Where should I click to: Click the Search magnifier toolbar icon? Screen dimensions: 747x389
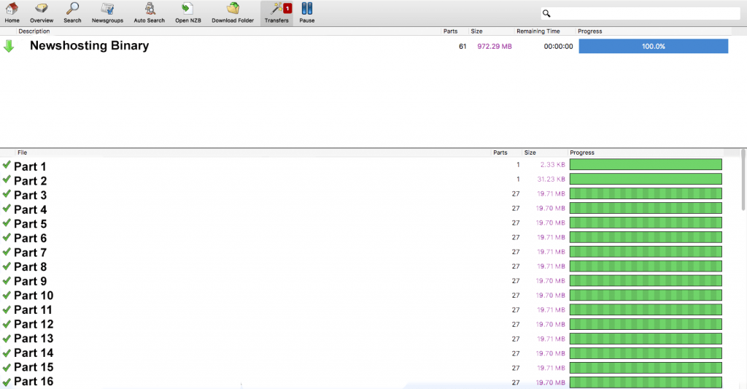[x=72, y=12]
